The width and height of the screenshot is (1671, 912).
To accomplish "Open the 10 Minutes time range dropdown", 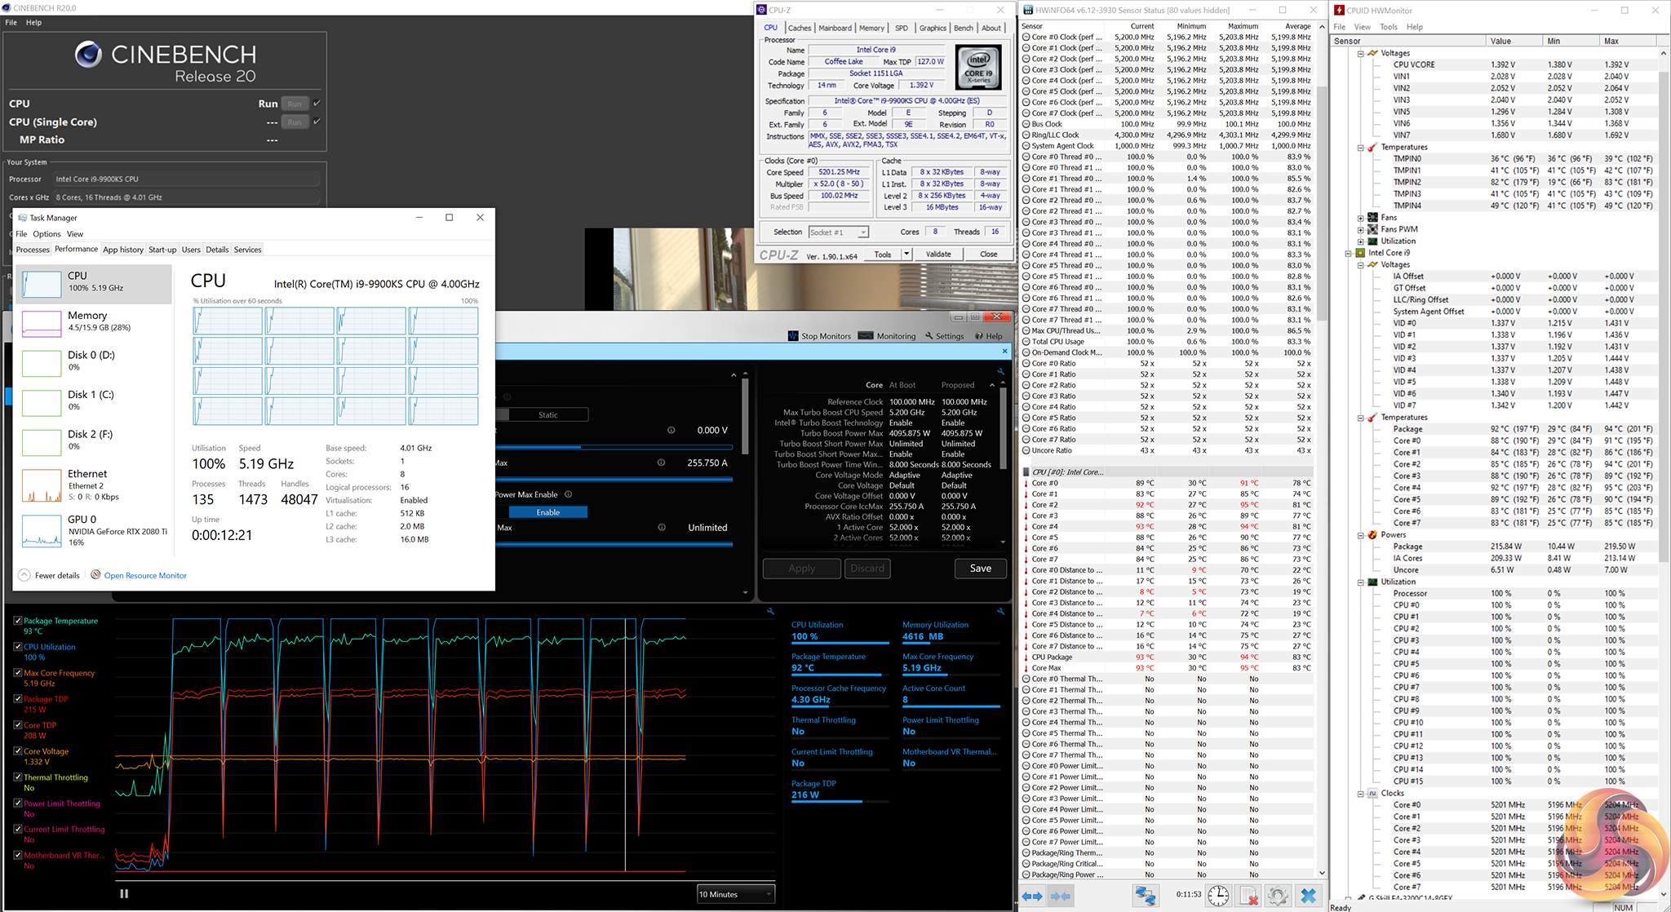I will [735, 894].
